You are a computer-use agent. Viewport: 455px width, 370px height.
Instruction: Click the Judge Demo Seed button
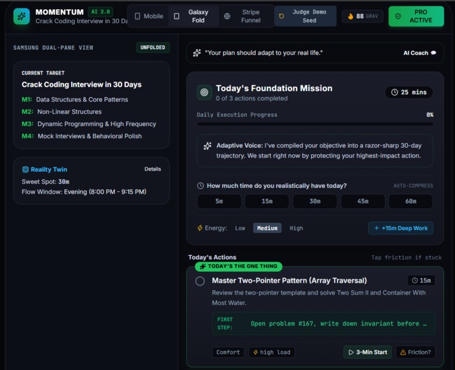coord(305,16)
